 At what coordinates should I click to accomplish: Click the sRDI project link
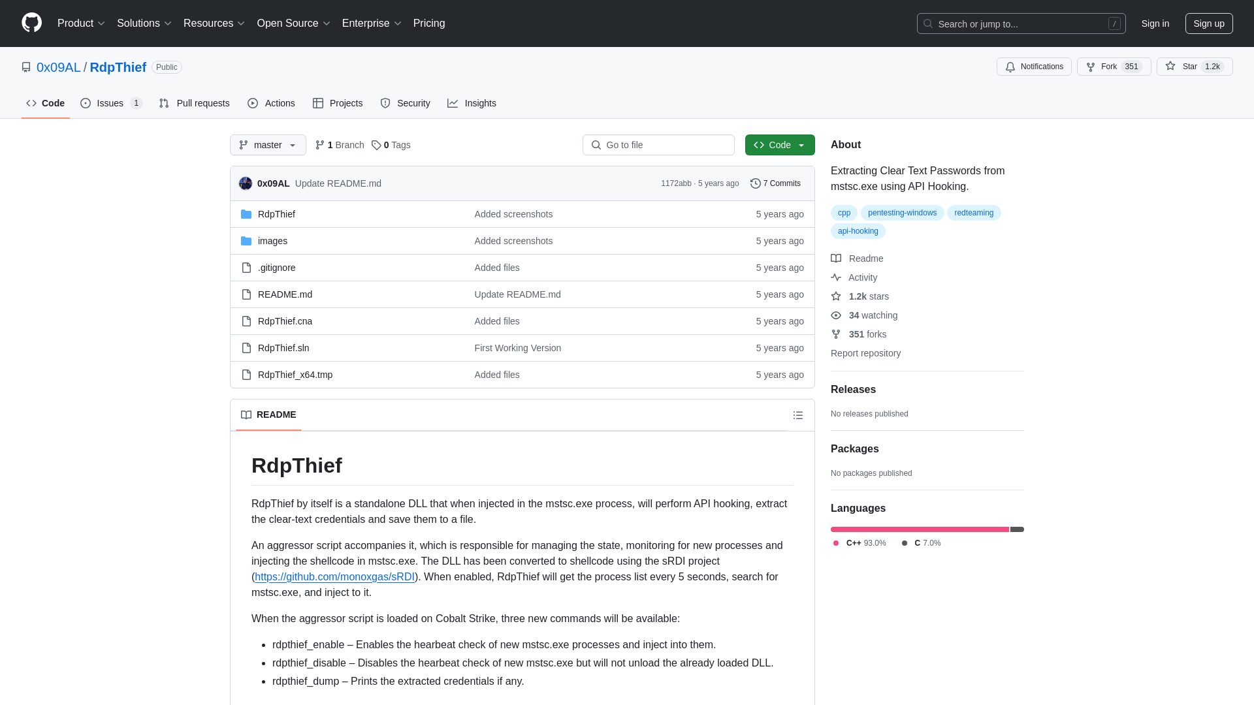tap(335, 577)
